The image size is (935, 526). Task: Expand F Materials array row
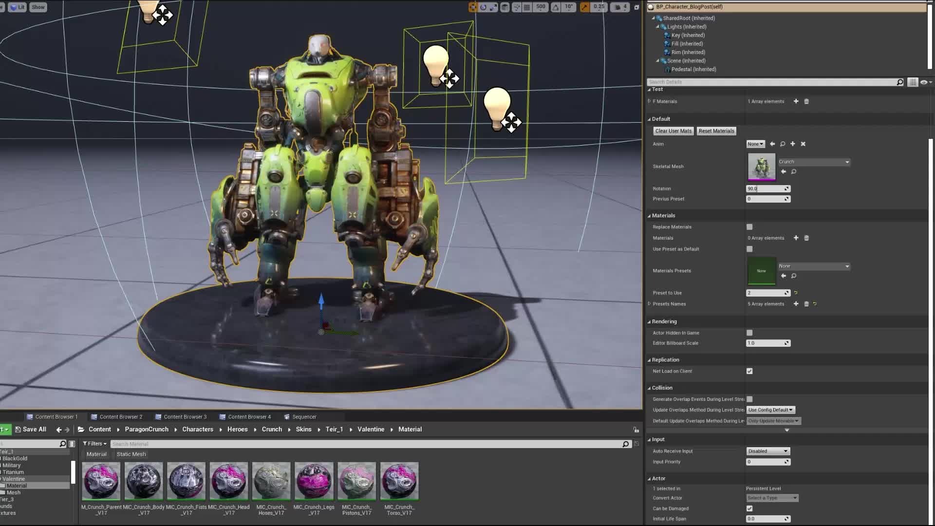click(649, 101)
